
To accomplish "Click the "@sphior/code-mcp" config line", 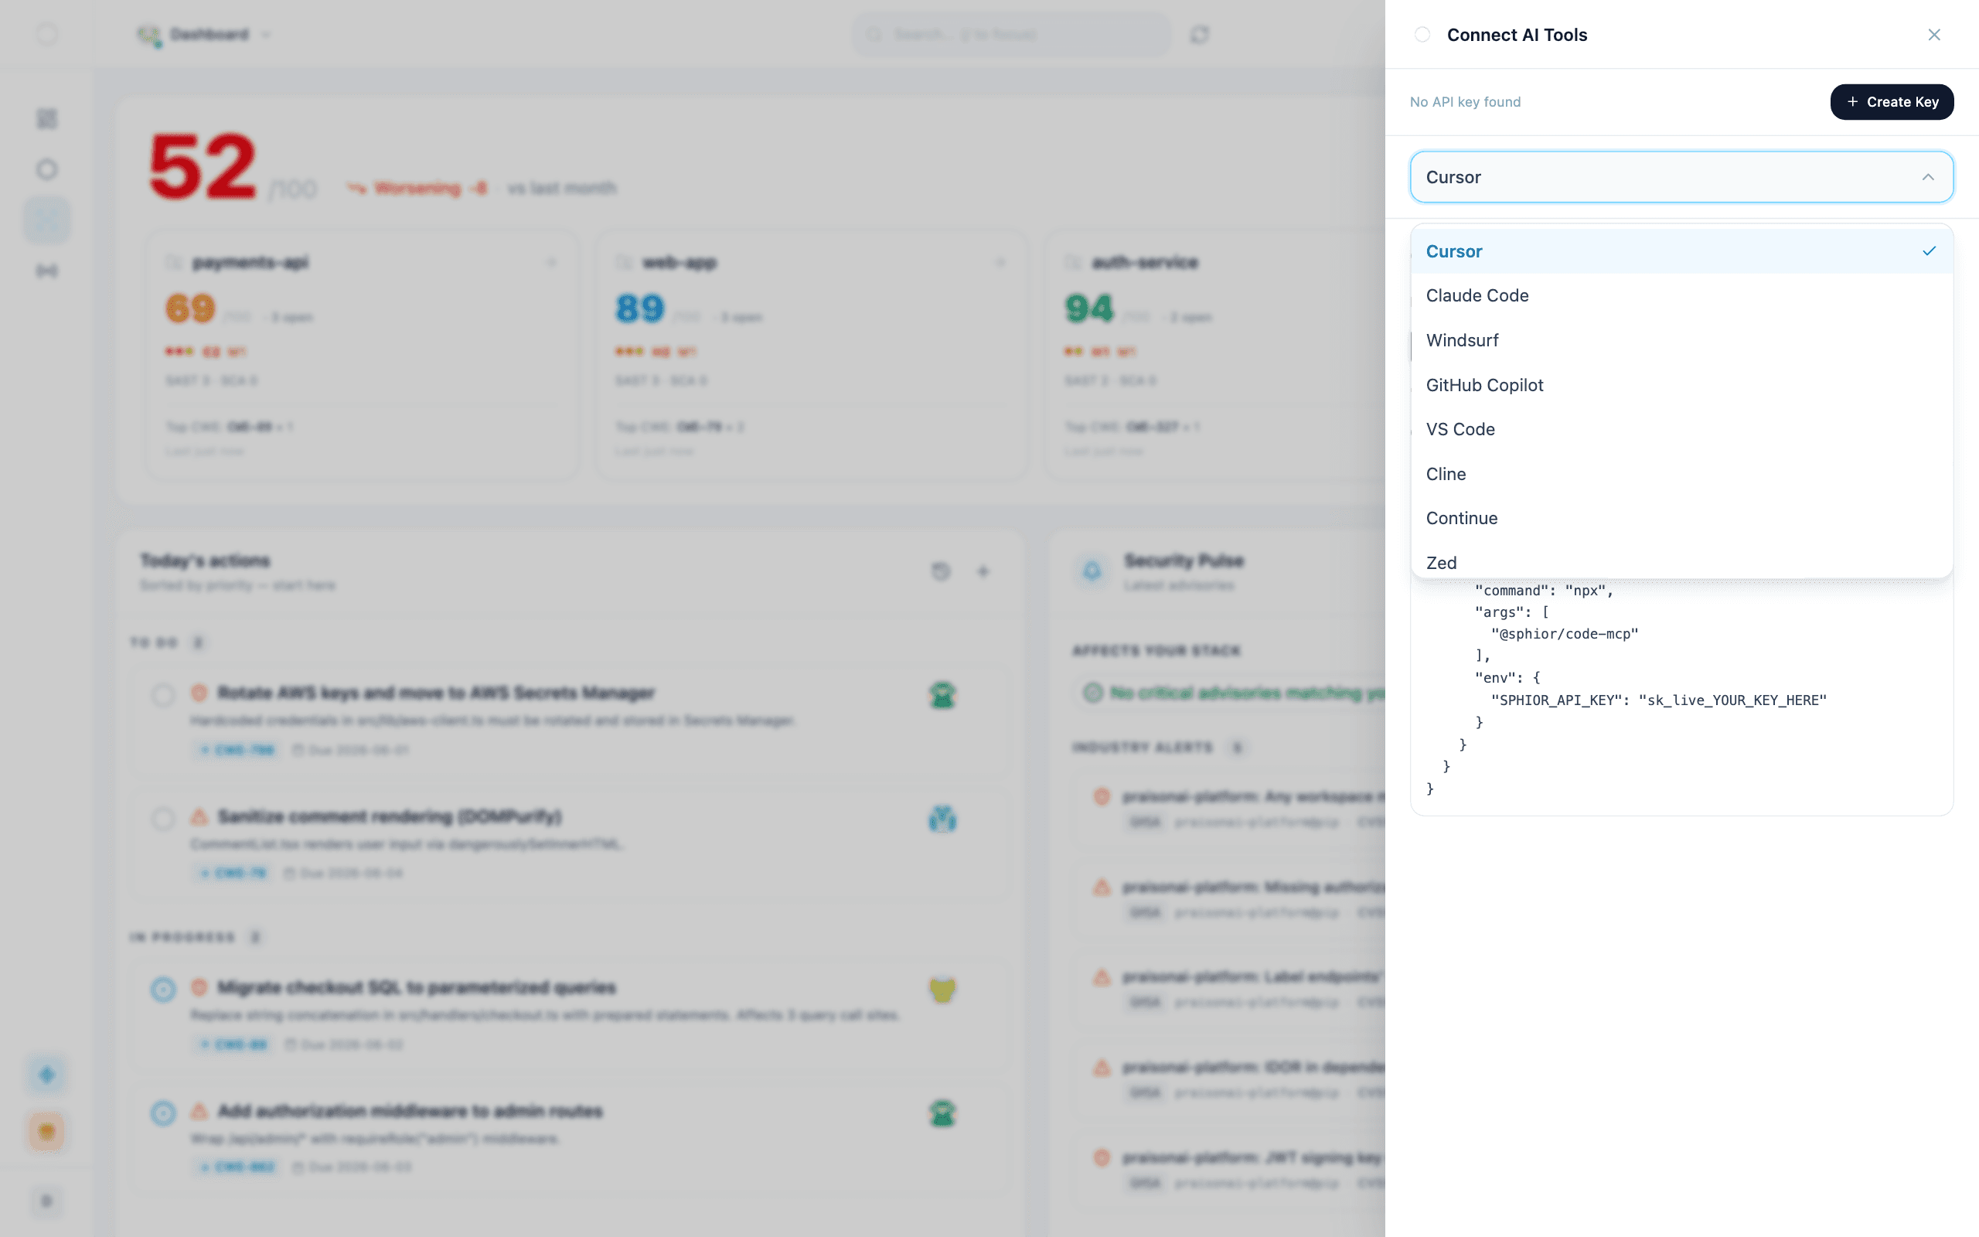I will tap(1564, 634).
